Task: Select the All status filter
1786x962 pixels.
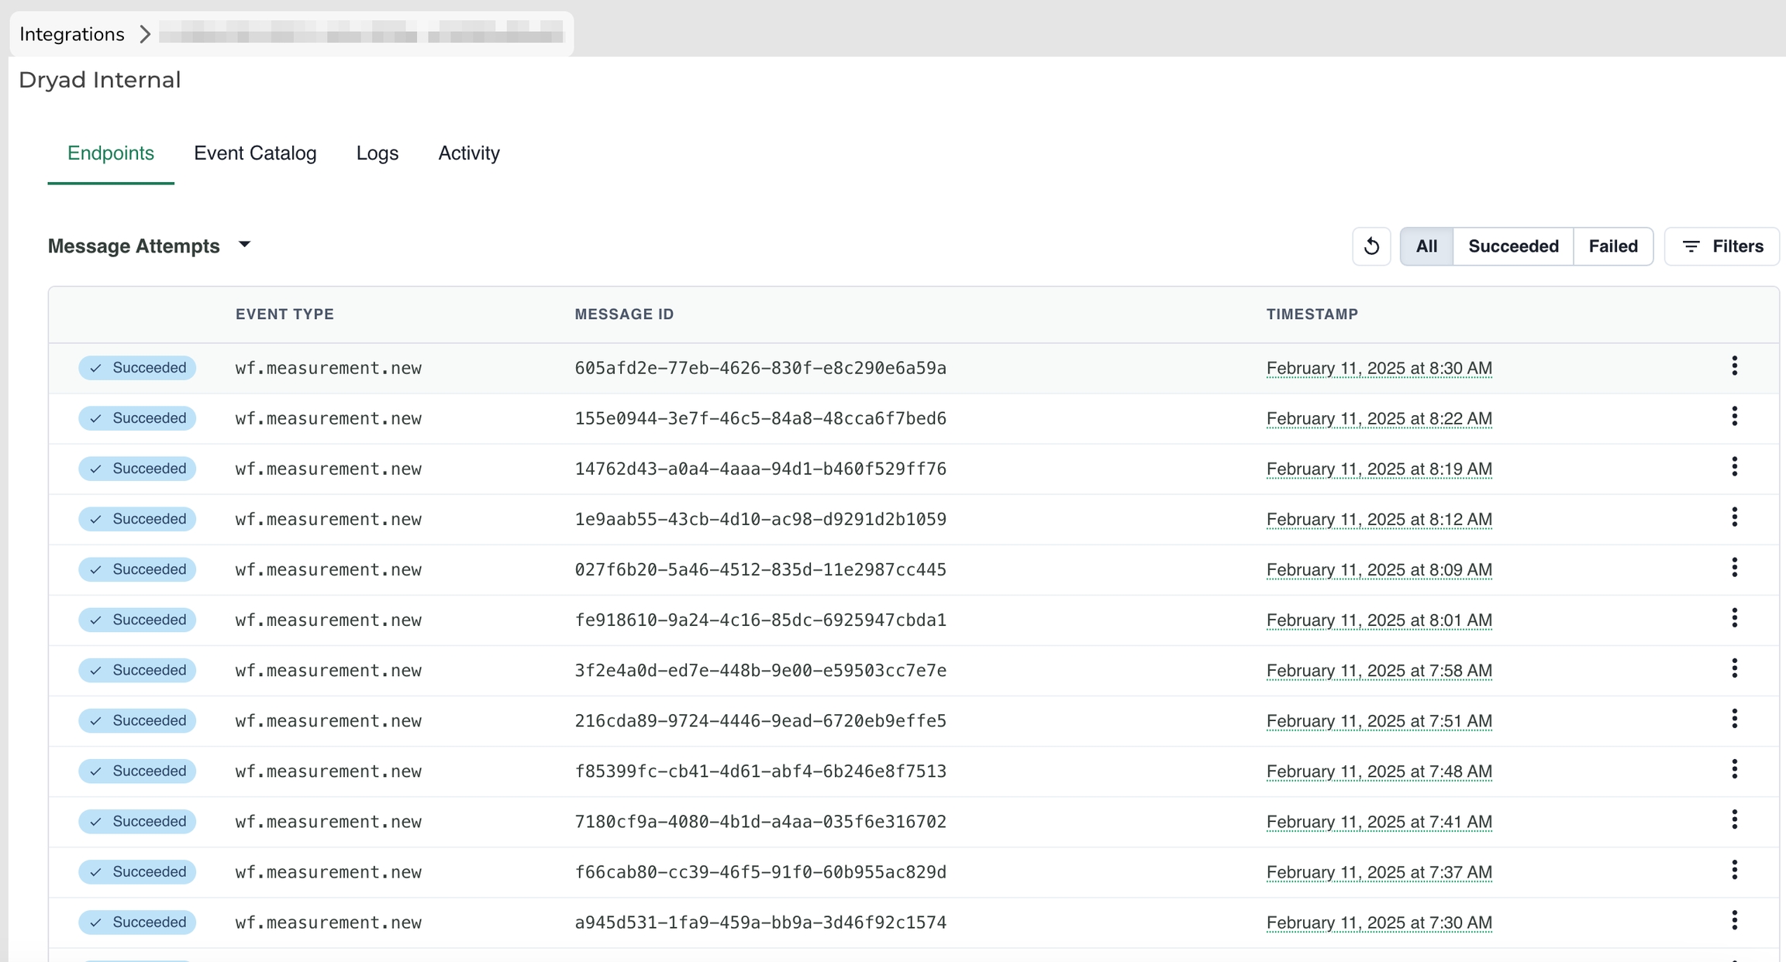Action: coord(1426,246)
